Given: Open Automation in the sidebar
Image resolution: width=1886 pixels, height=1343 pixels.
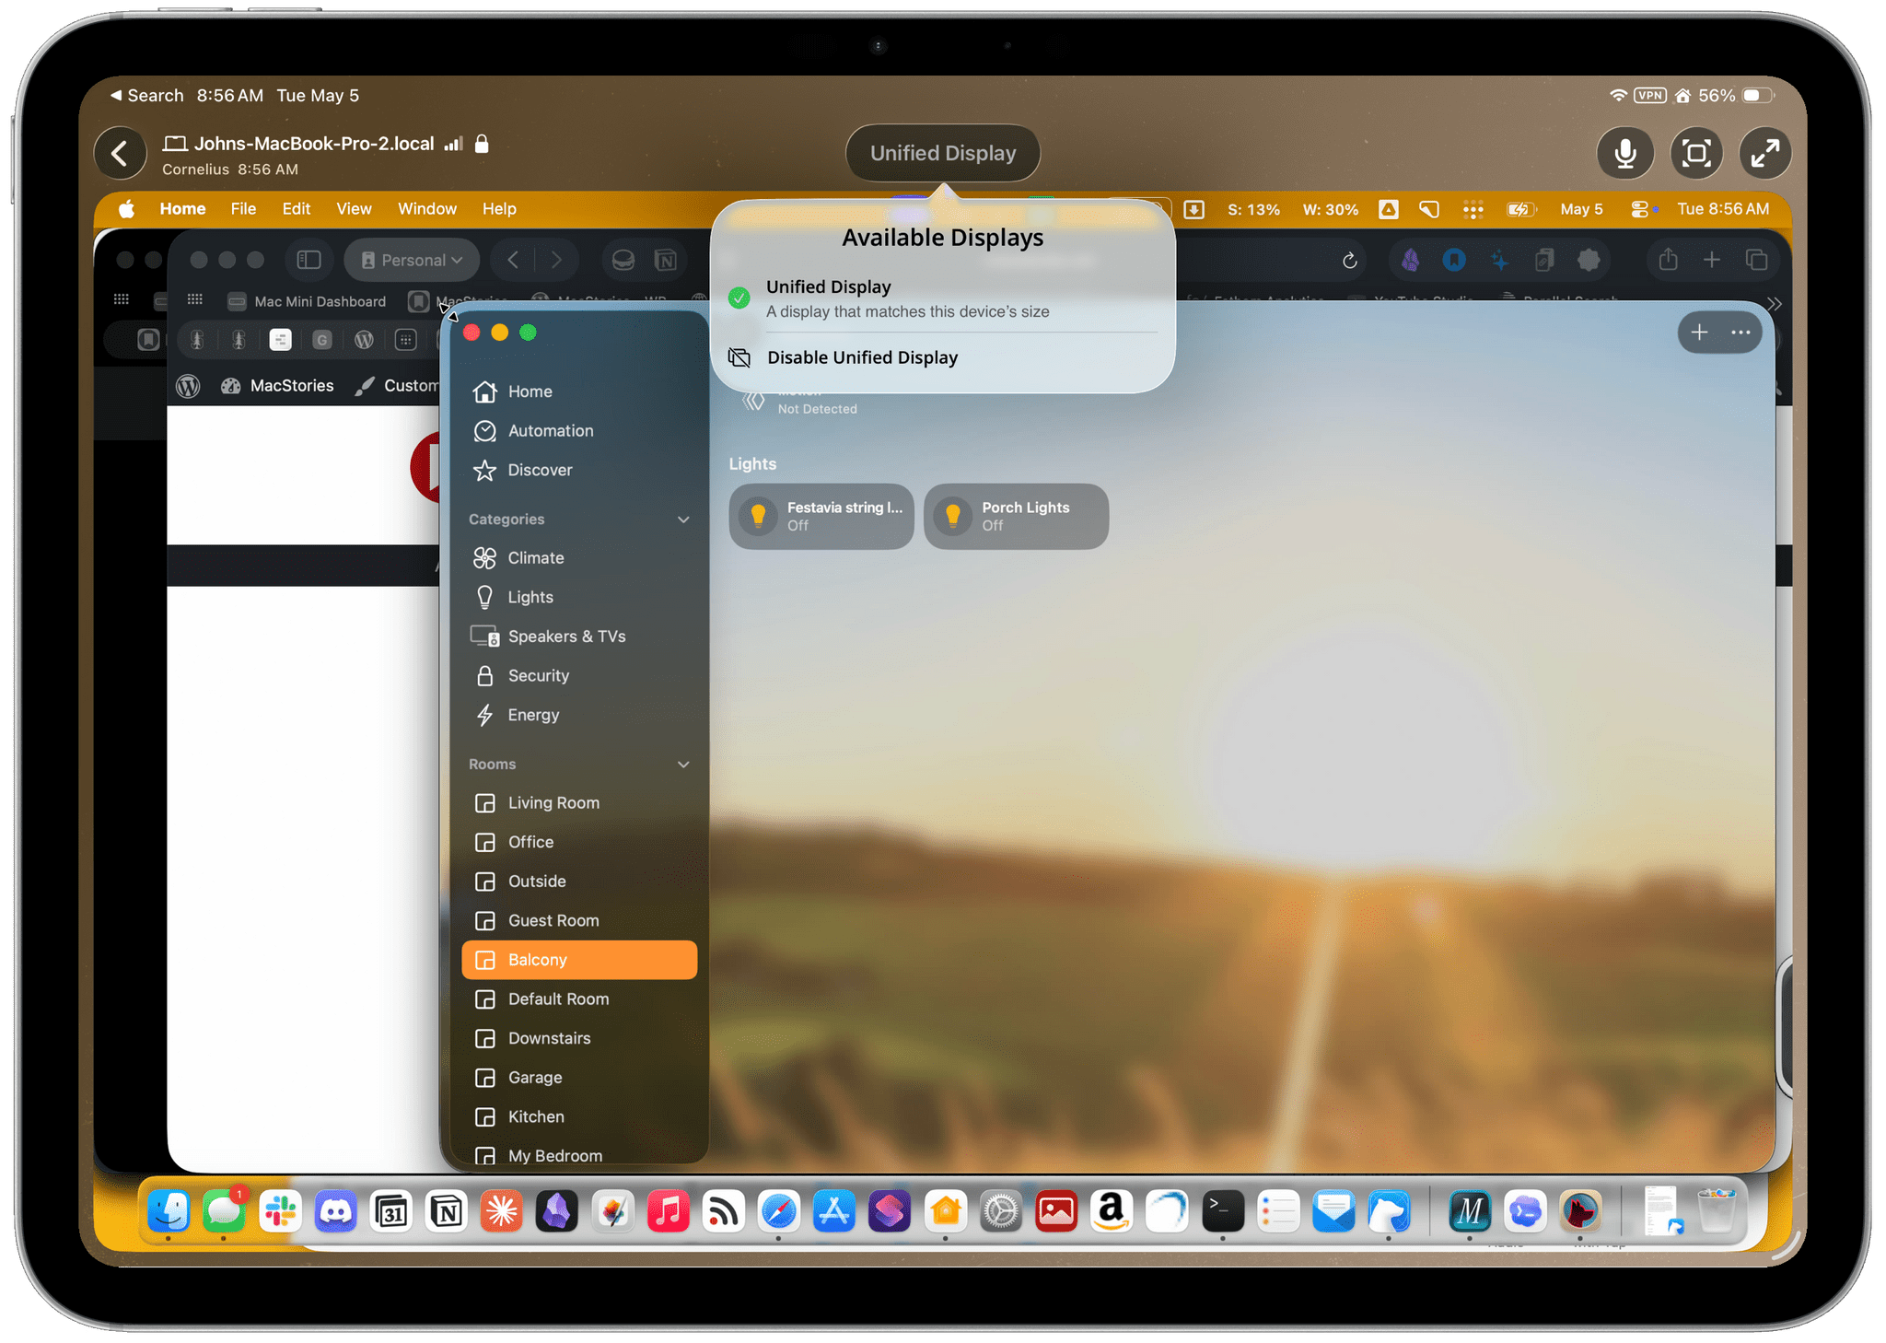Looking at the screenshot, I should click(579, 431).
